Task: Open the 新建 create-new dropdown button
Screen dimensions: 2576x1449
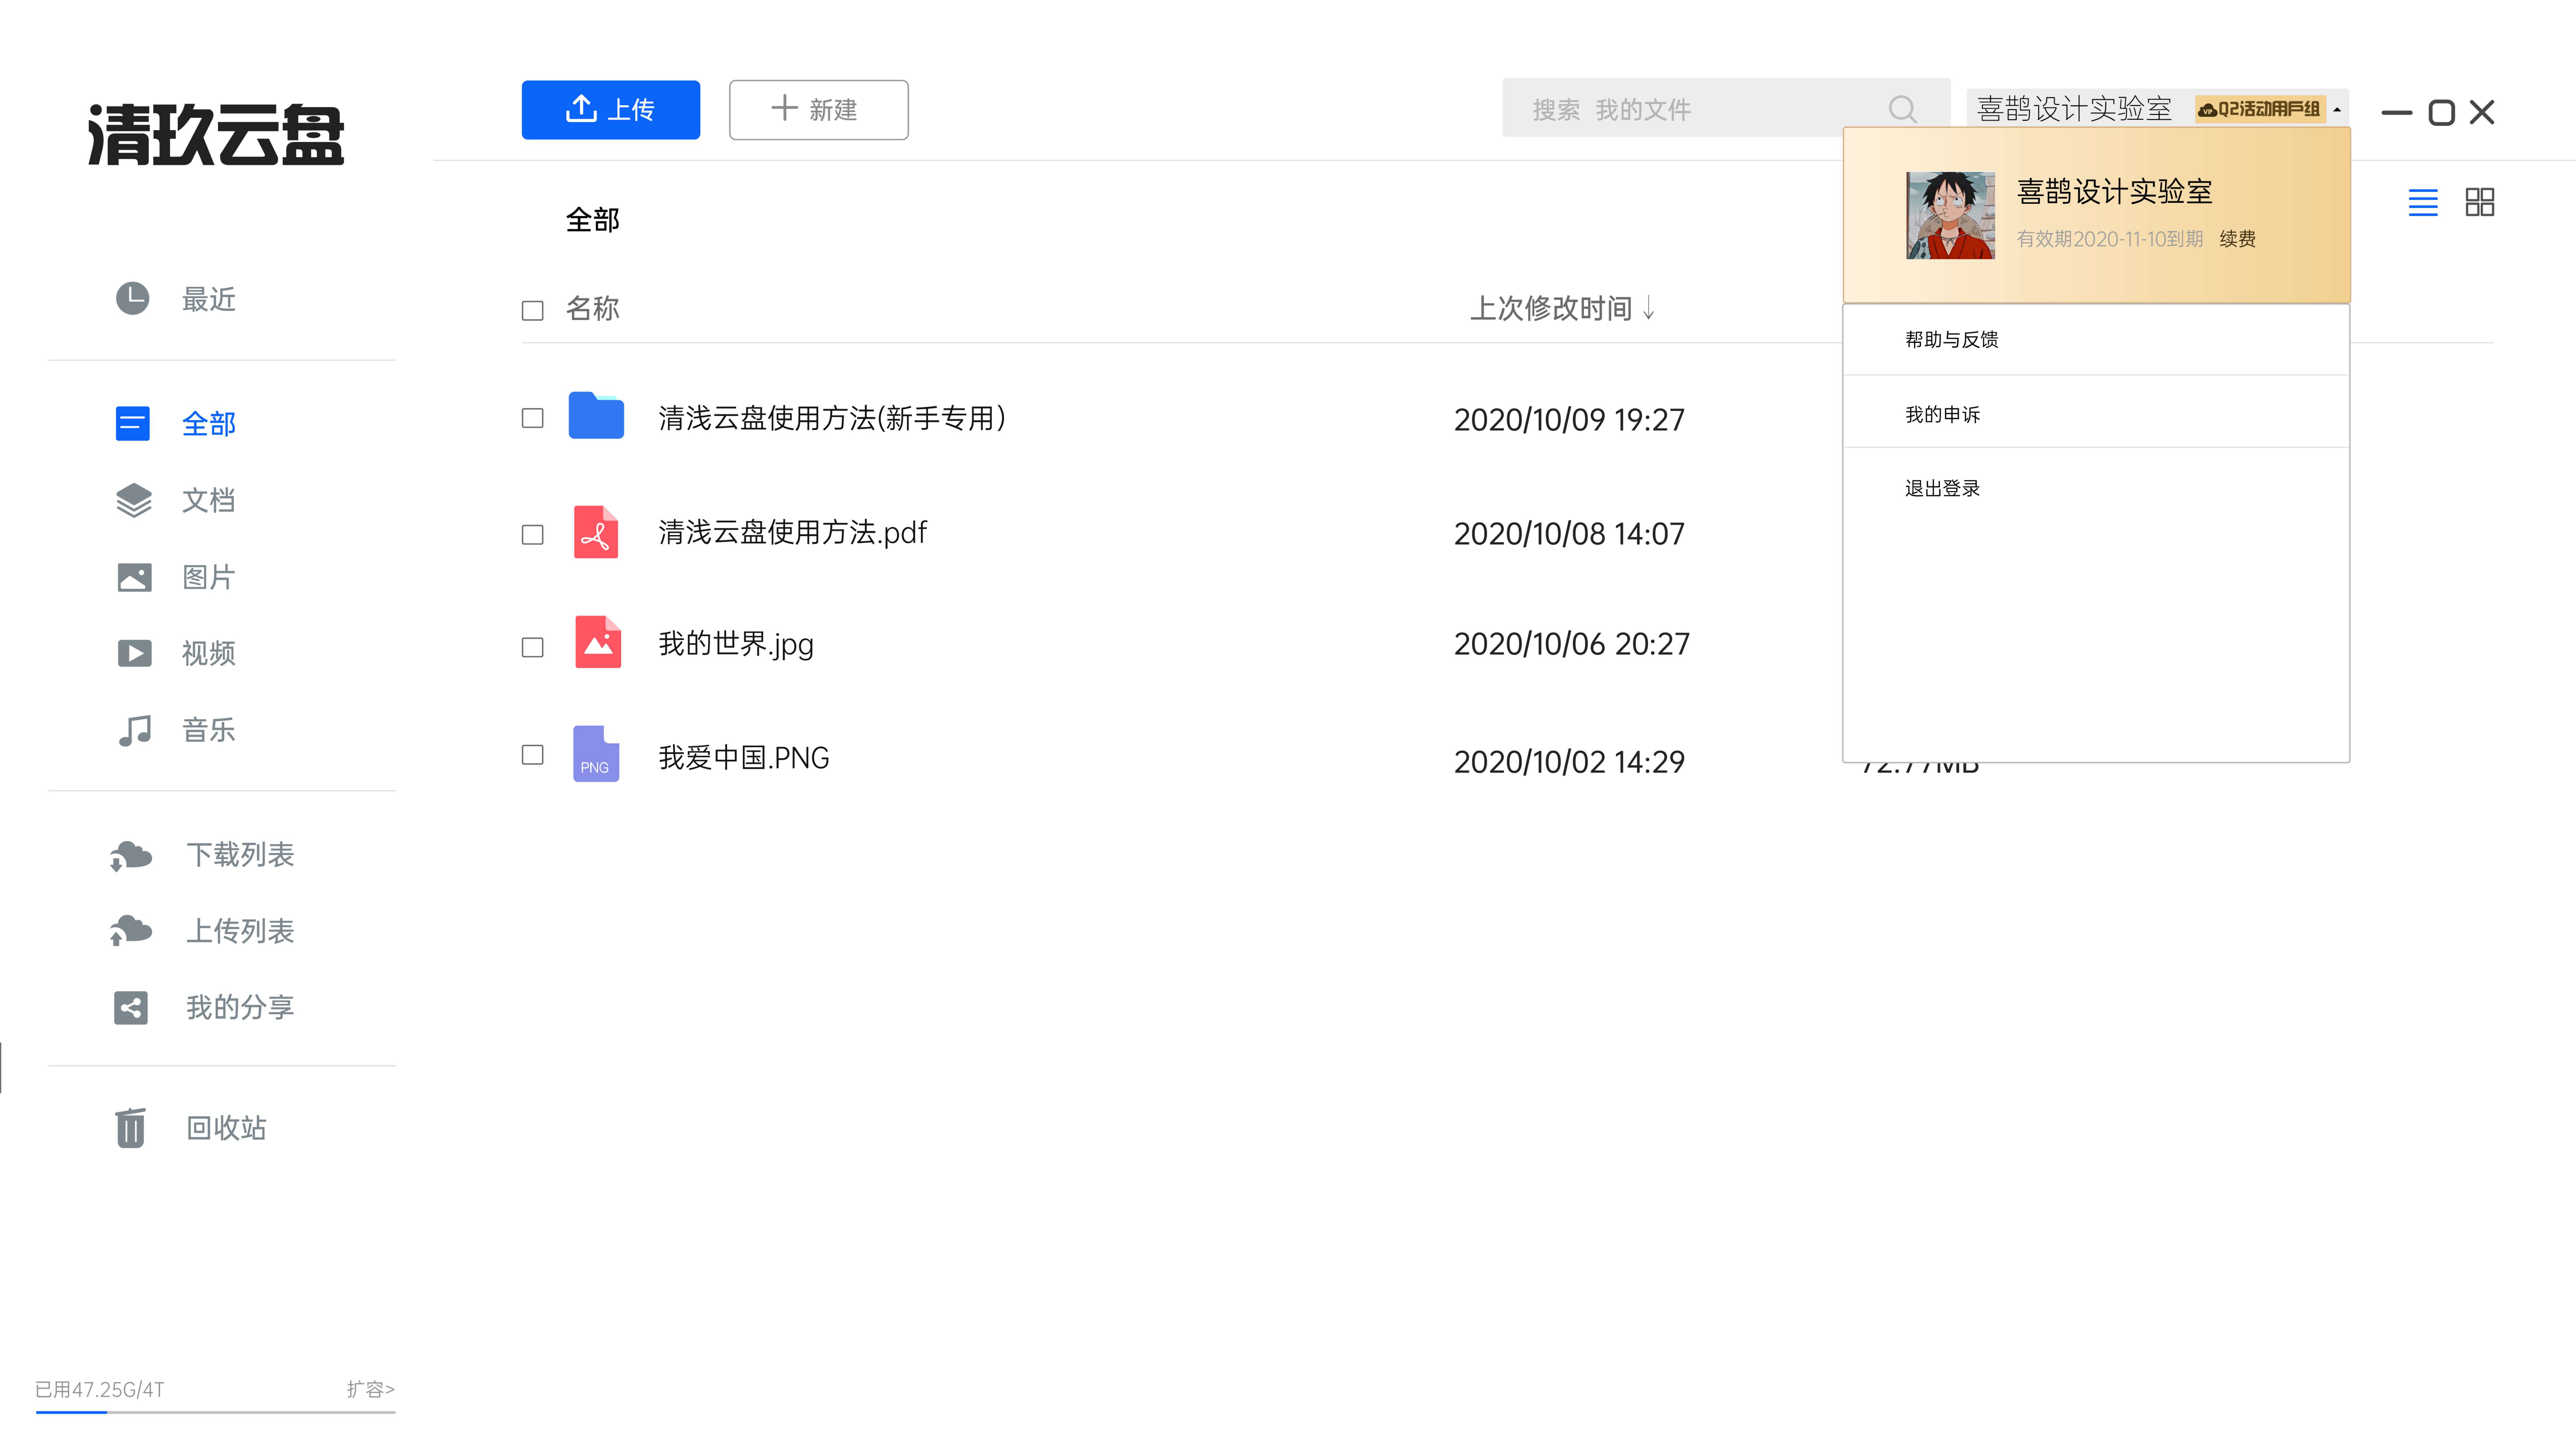Action: tap(818, 110)
